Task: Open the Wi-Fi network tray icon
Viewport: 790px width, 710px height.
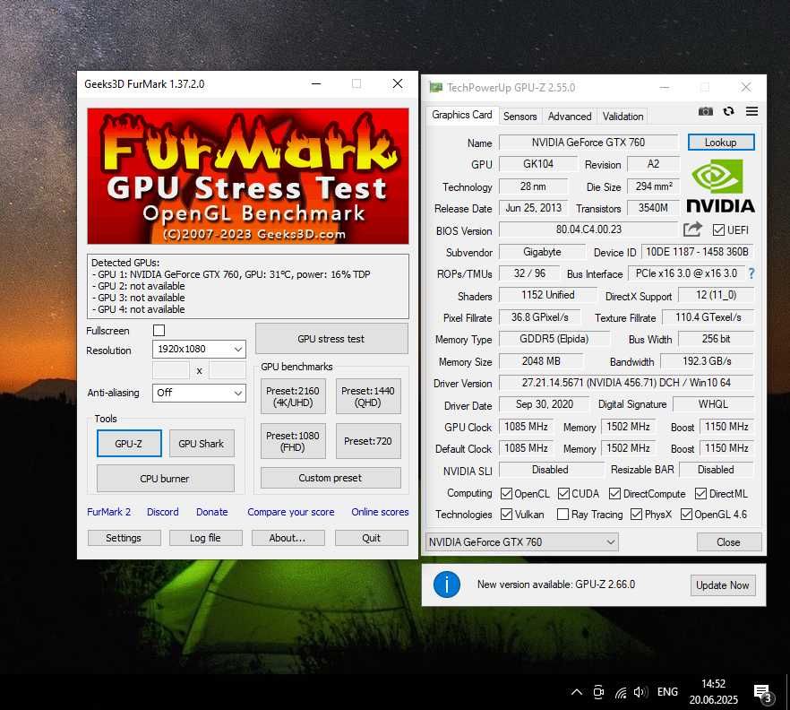Action: 620,692
